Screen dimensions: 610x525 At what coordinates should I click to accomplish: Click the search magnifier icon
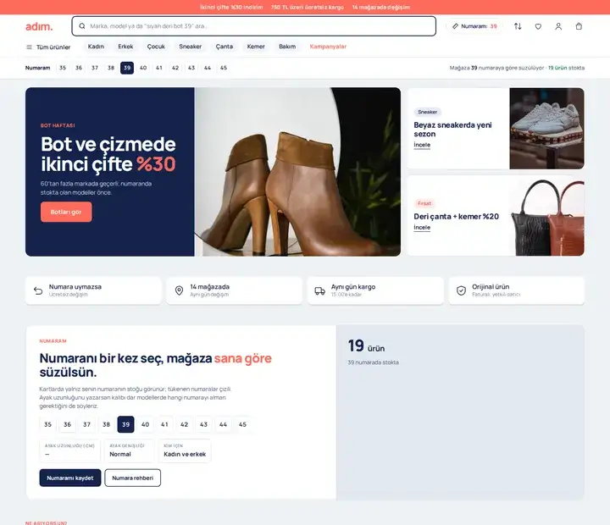pyautogui.click(x=82, y=26)
